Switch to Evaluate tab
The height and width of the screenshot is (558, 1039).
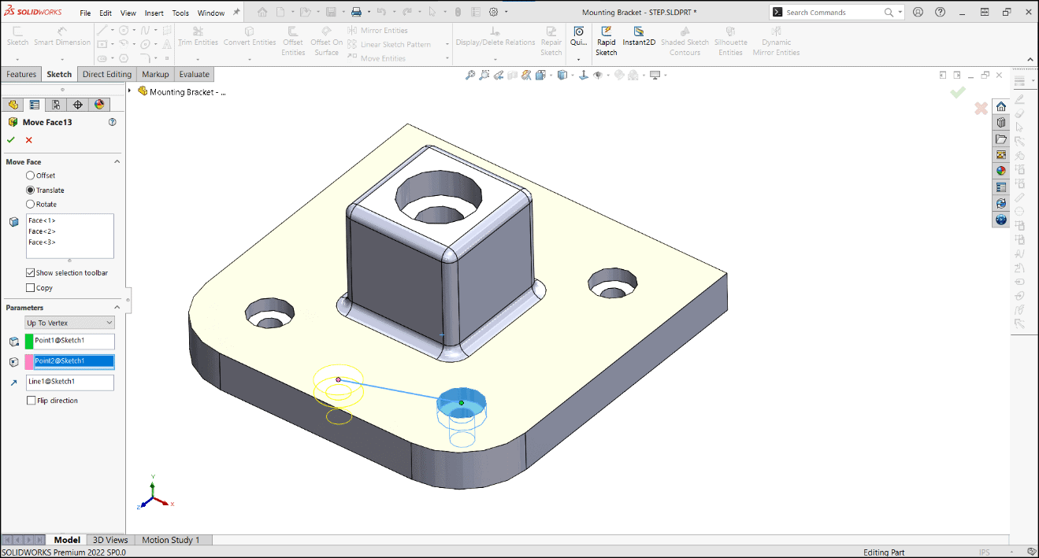coord(194,74)
